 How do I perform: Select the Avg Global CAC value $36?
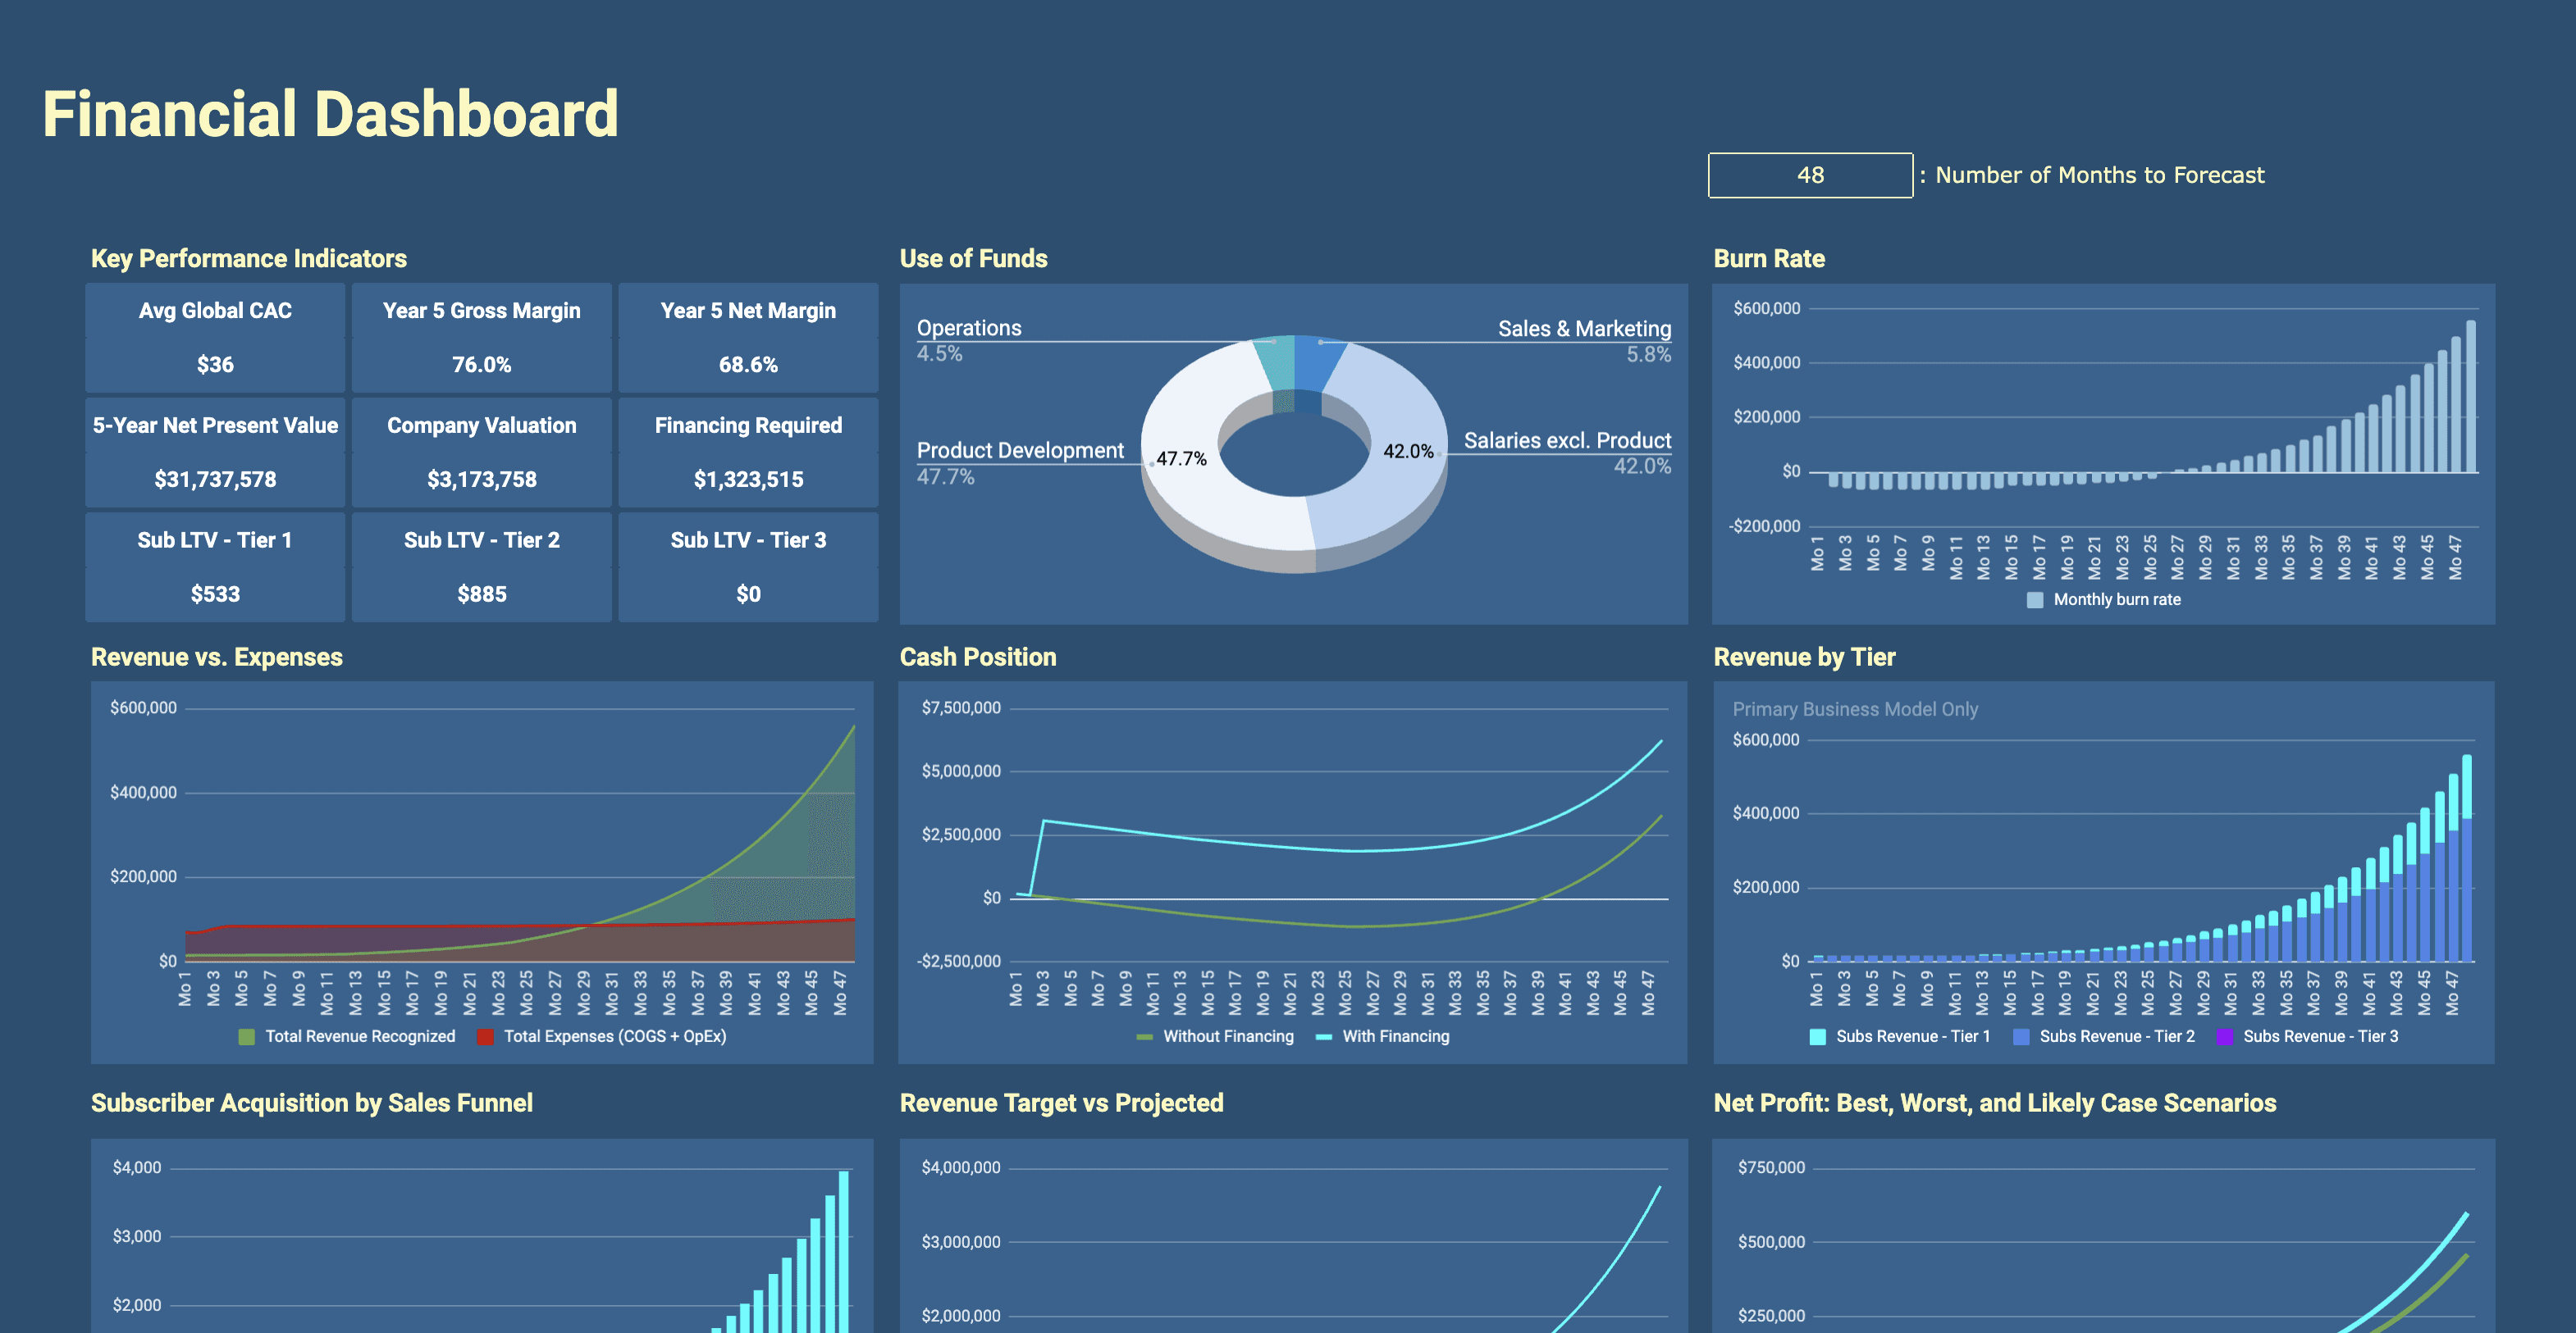(215, 365)
